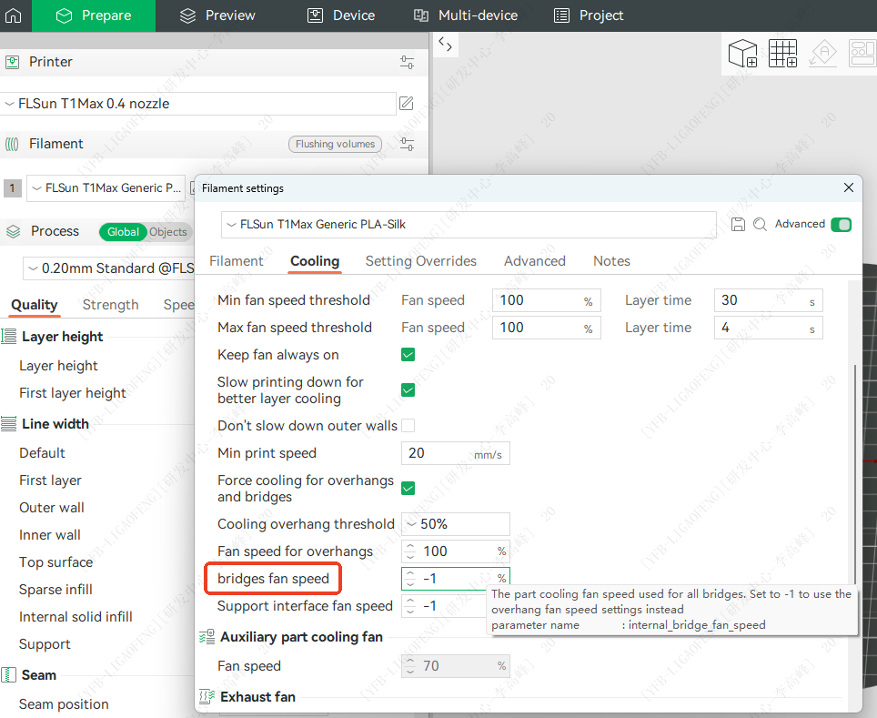Edit the FLSun T1Max printer preset
Screen dimensions: 877x718
click(407, 103)
